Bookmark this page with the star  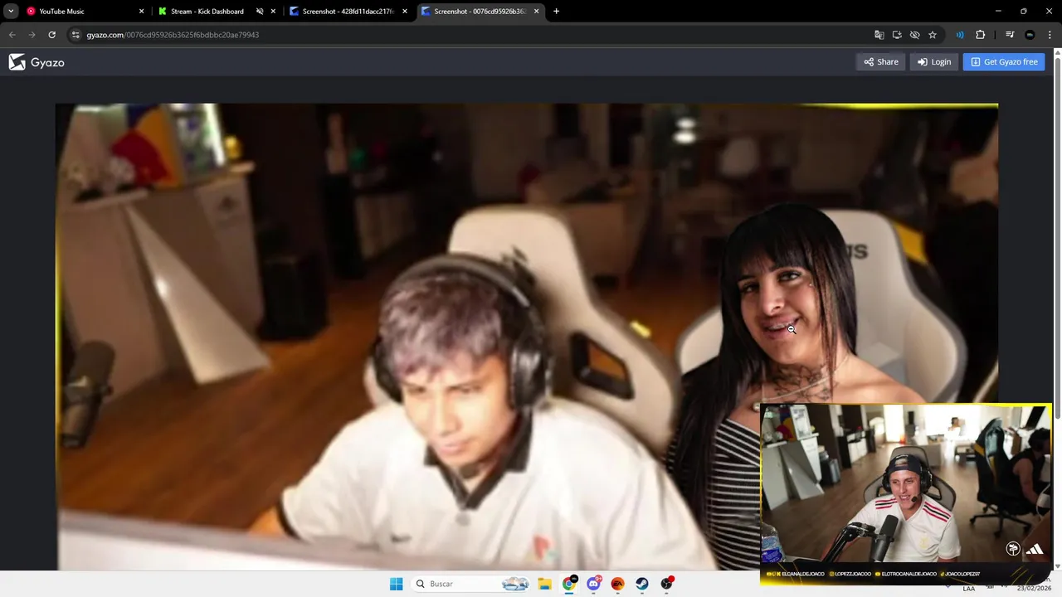(933, 35)
